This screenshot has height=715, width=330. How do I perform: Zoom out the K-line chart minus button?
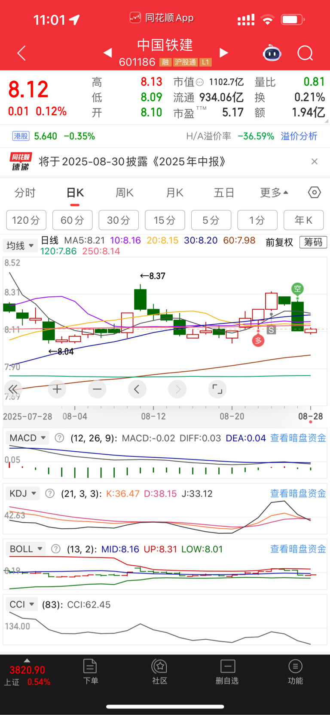pyautogui.click(x=97, y=389)
